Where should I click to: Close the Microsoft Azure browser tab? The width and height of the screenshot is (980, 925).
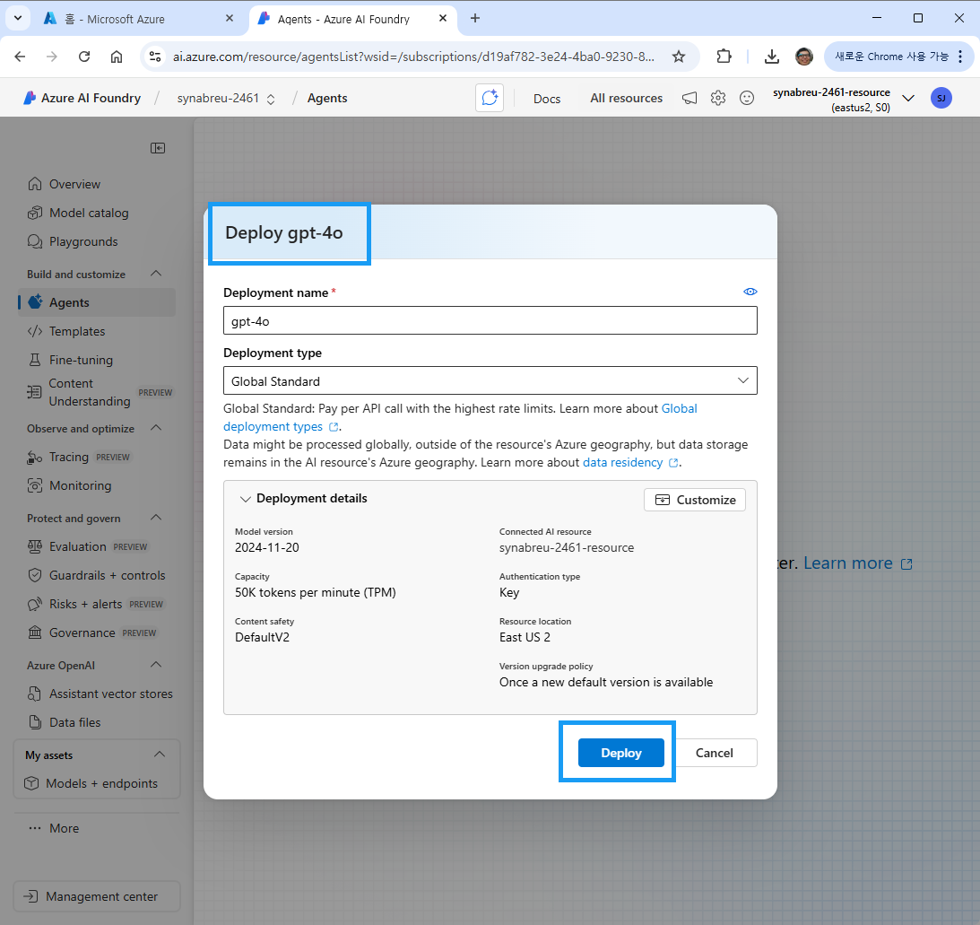tap(230, 18)
